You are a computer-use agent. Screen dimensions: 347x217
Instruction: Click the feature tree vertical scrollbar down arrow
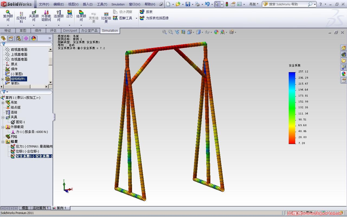50,82
